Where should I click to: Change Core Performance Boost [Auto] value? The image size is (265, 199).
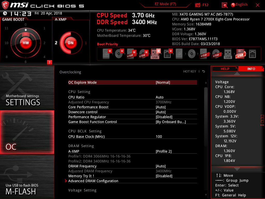pyautogui.click(x=132, y=107)
